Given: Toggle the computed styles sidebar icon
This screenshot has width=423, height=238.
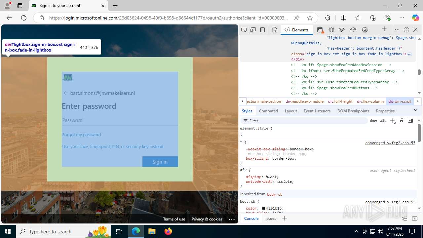Looking at the screenshot, I should coord(410,121).
